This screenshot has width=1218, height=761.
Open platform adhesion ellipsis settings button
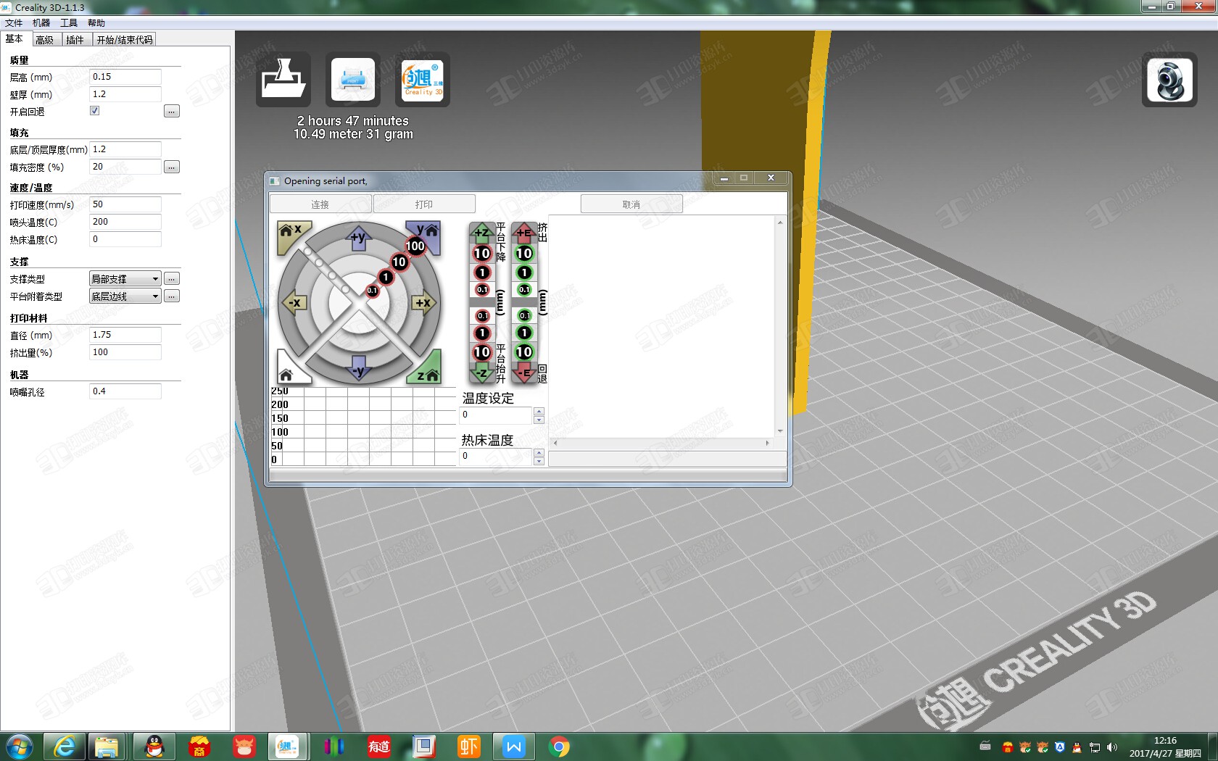pos(172,296)
